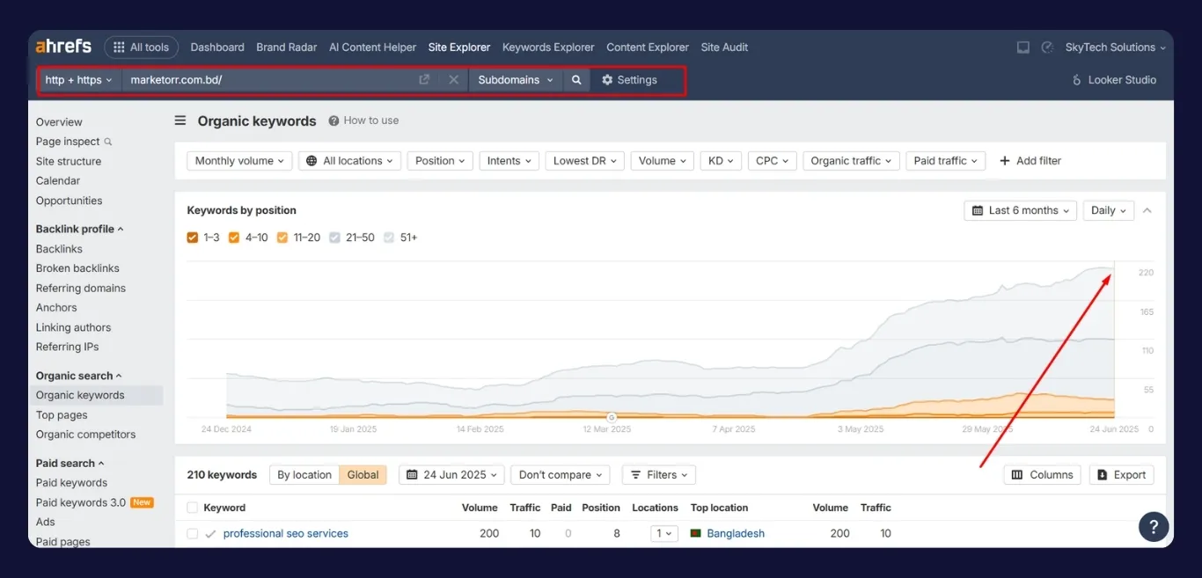
Task: Go to AI Content Helper
Action: point(372,48)
